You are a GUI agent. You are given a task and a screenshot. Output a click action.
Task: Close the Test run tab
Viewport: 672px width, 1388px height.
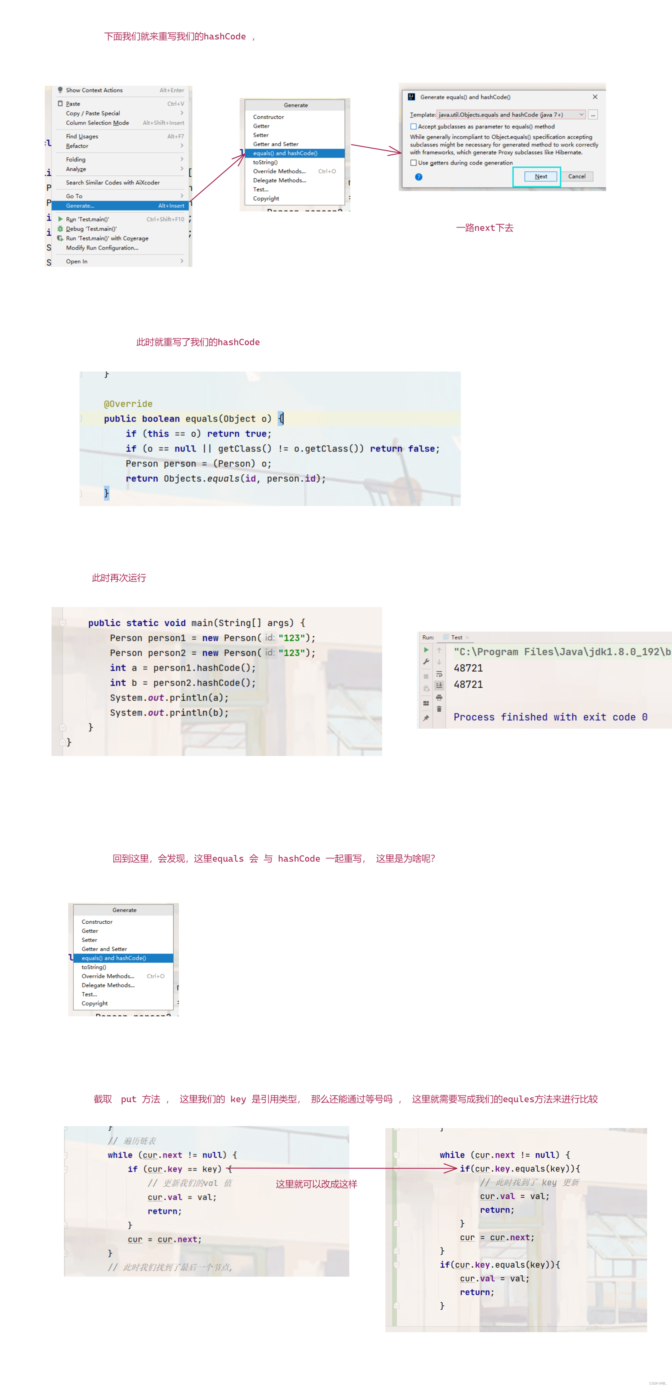[467, 637]
